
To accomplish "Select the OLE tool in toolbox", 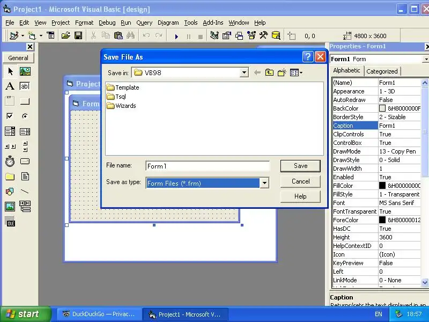I will (x=10, y=221).
